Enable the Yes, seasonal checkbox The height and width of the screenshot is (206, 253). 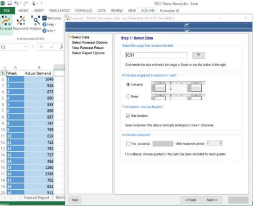(128, 144)
